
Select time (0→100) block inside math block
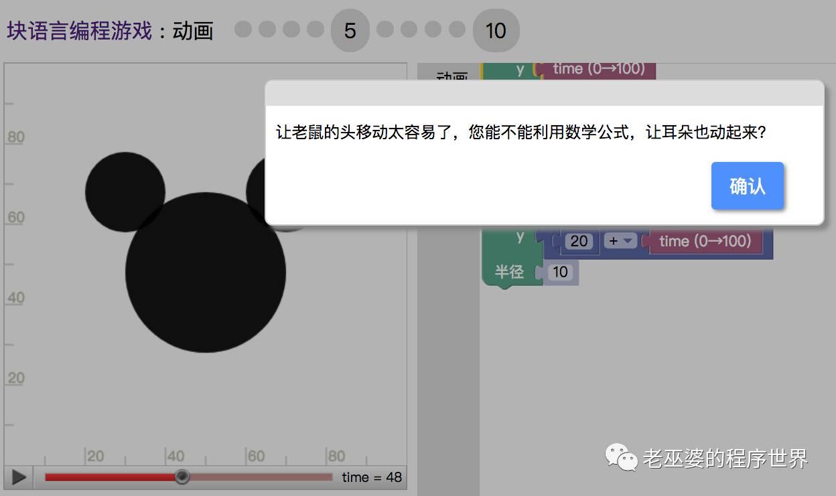(x=705, y=241)
